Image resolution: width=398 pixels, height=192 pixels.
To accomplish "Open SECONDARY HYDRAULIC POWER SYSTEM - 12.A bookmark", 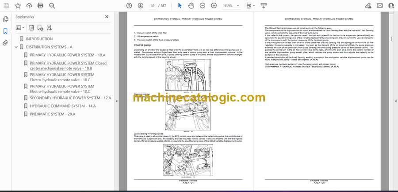I will tap(71, 98).
